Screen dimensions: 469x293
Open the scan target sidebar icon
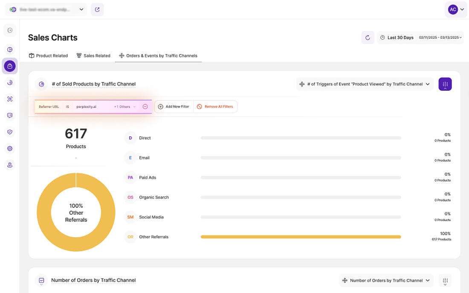[10, 99]
